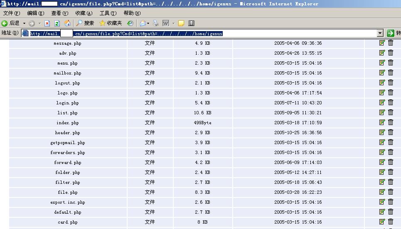The height and width of the screenshot is (229, 401).
Task: Open the Search (搜索) toolbar button
Action: pos(85,23)
